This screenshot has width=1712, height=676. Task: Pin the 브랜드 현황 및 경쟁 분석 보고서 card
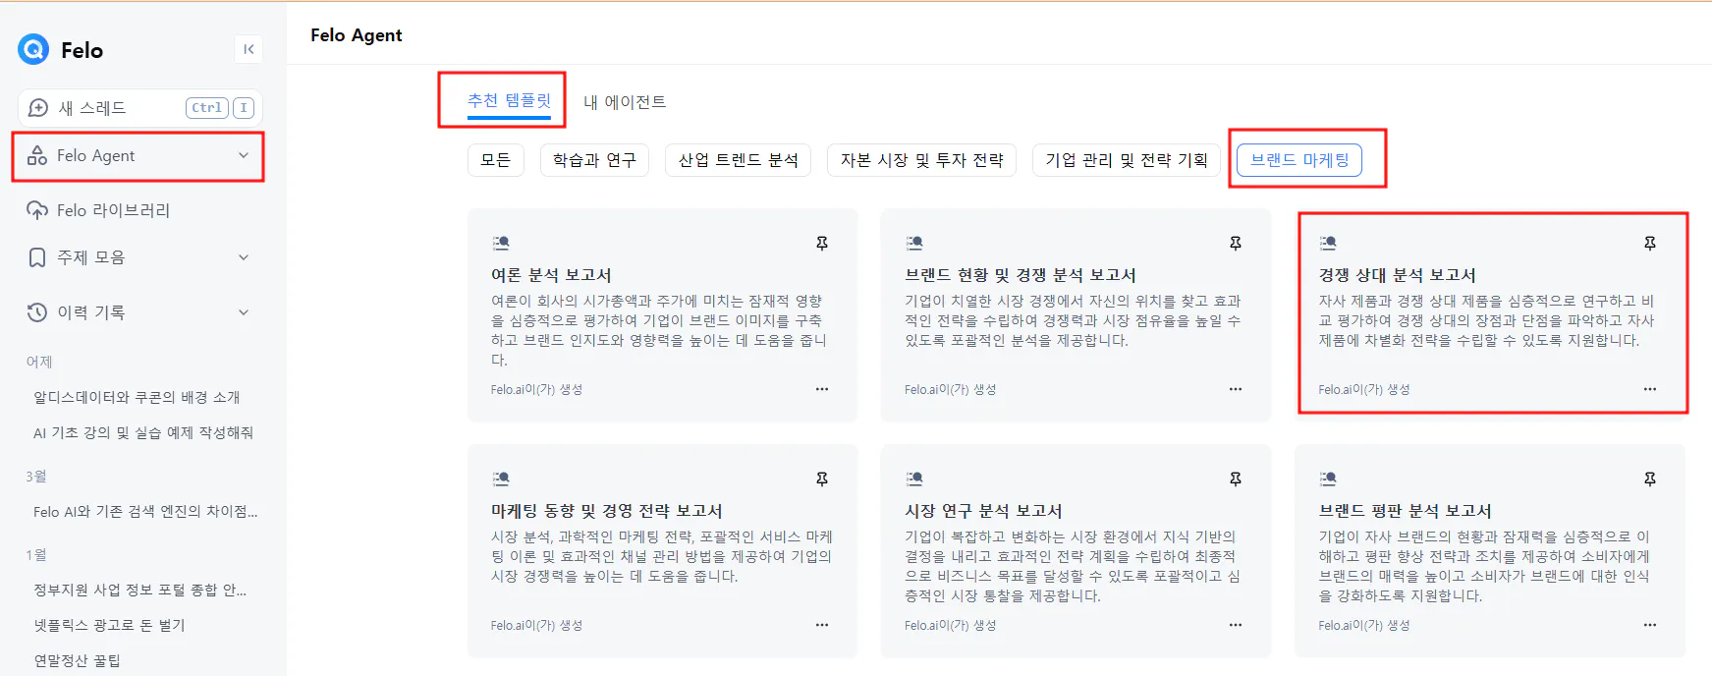click(1236, 243)
